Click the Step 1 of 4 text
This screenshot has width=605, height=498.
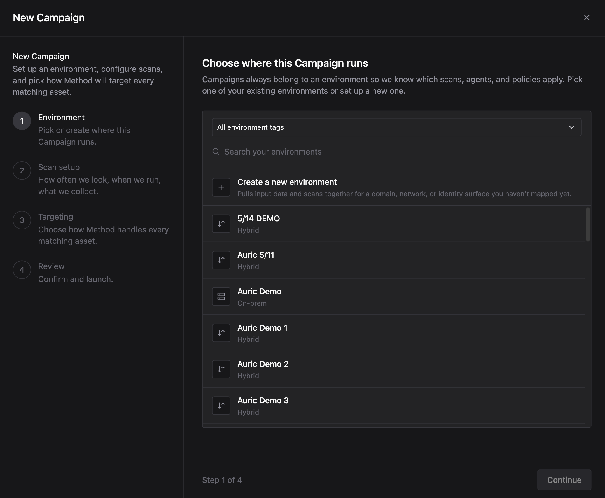pos(222,480)
